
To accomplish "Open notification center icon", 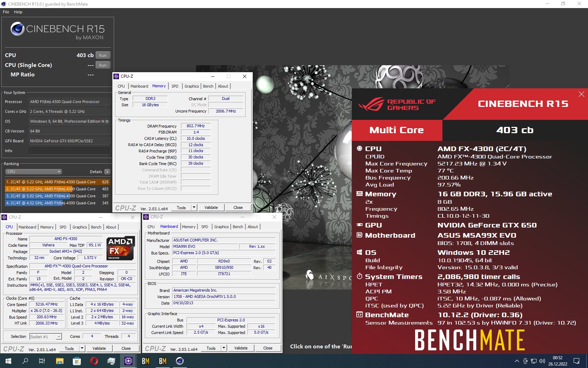I will pos(576,361).
